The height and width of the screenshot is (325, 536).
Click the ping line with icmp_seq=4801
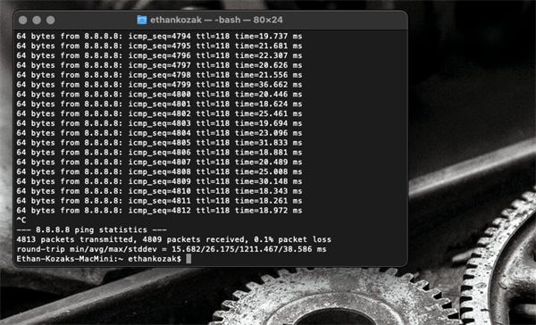click(159, 104)
